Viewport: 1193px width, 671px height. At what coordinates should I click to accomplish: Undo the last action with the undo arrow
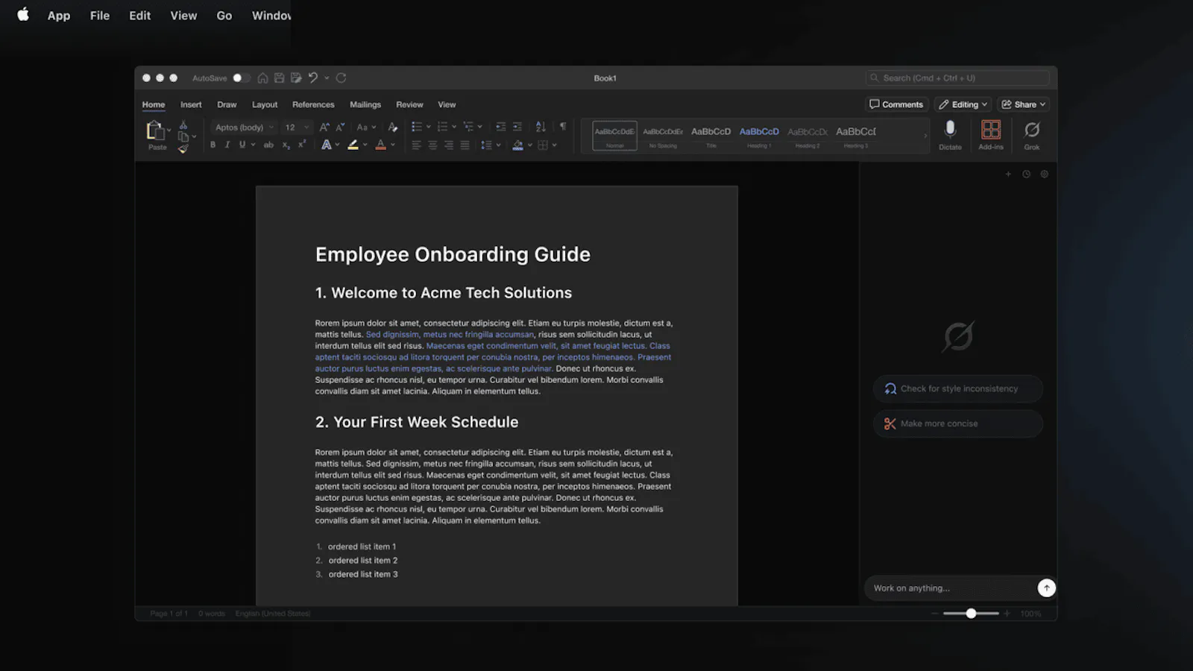click(x=313, y=78)
